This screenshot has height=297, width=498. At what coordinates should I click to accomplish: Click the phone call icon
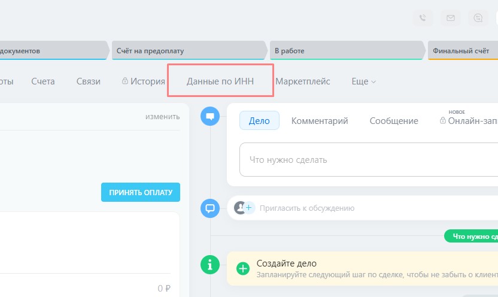[x=423, y=18]
